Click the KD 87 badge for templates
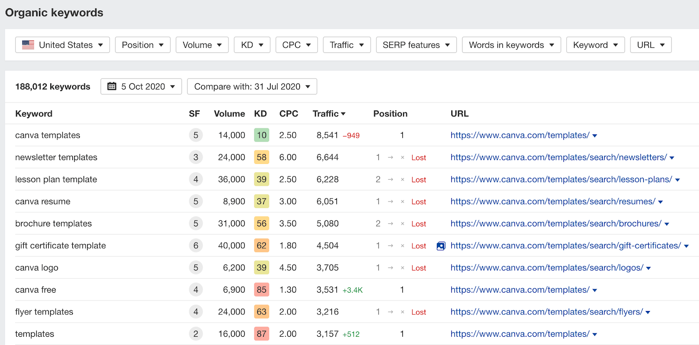This screenshot has height=345, width=699. click(x=262, y=334)
